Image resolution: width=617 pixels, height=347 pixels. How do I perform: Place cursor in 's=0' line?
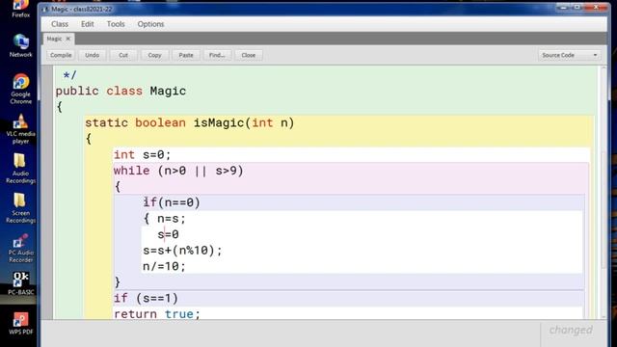(x=168, y=234)
